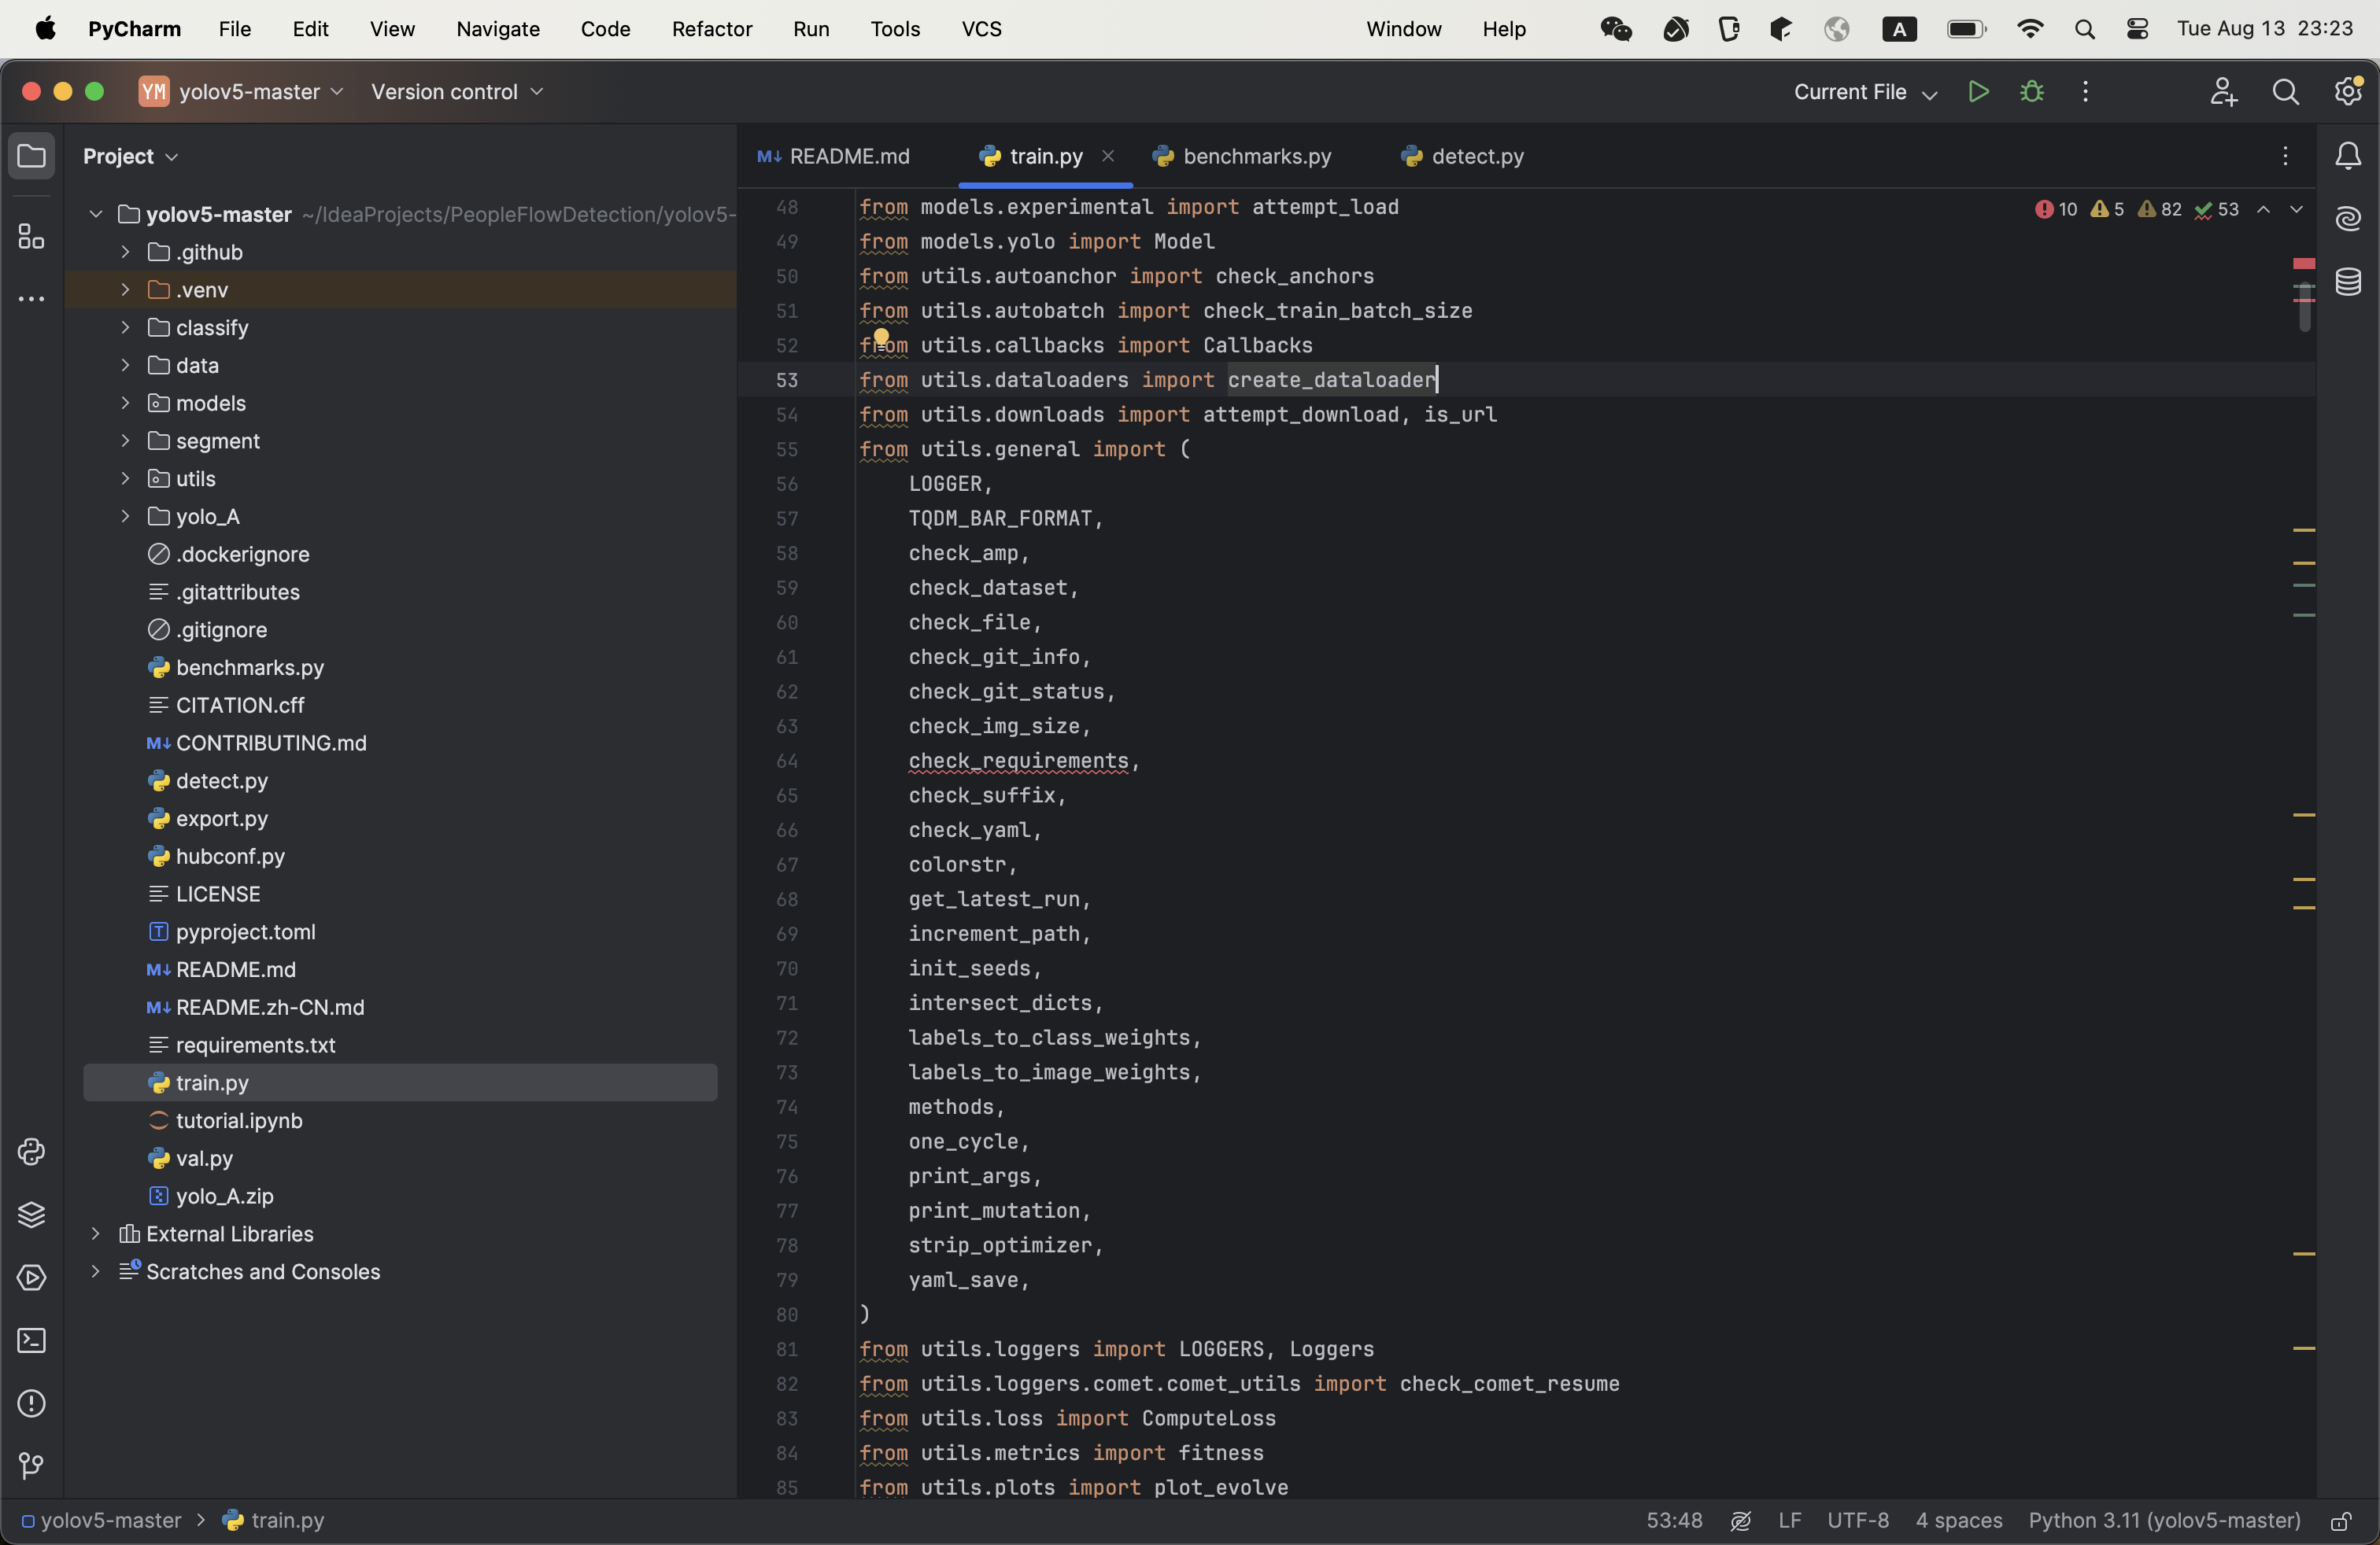The height and width of the screenshot is (1545, 2380).
Task: Open the AI Assistant panel
Action: [2348, 219]
